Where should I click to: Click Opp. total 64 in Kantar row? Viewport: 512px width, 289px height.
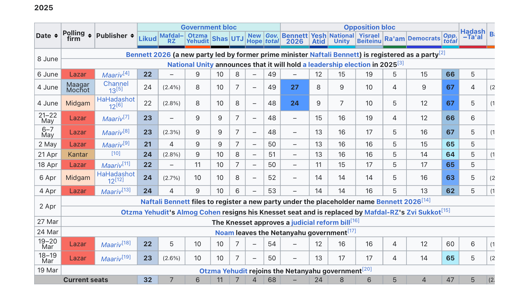450,155
